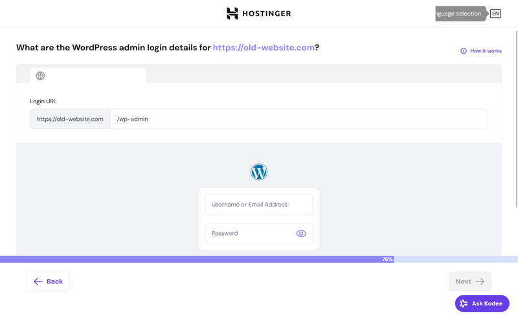Click the How it works info icon
518x317 pixels.
click(464, 51)
